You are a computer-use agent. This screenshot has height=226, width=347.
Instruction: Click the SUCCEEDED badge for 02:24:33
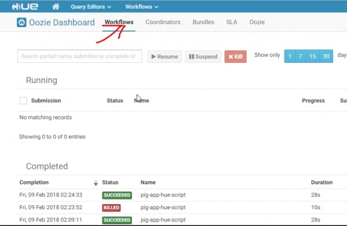(x=117, y=195)
